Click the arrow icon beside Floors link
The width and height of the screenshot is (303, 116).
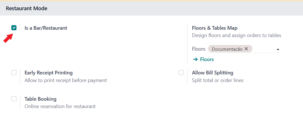195,59
